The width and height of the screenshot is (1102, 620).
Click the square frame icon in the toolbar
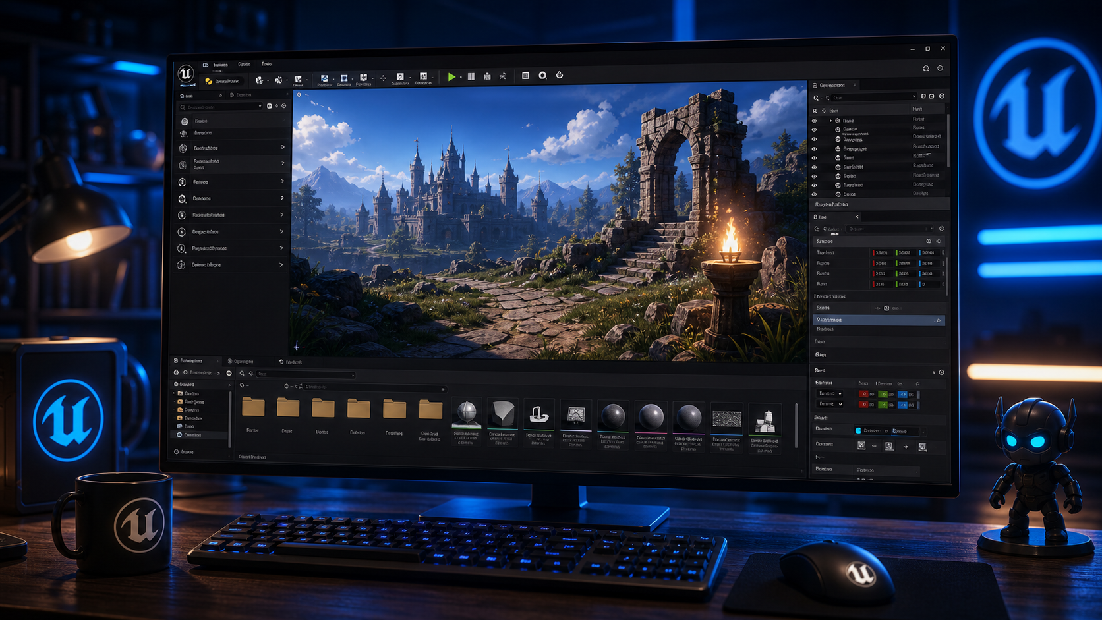[526, 76]
